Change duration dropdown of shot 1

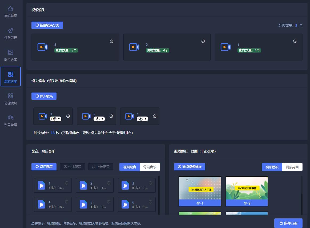click(x=142, y=119)
